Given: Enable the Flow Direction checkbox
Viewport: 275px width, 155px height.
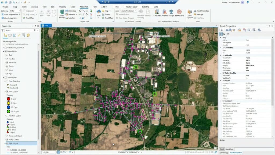Looking at the screenshot, I should tap(7, 81).
